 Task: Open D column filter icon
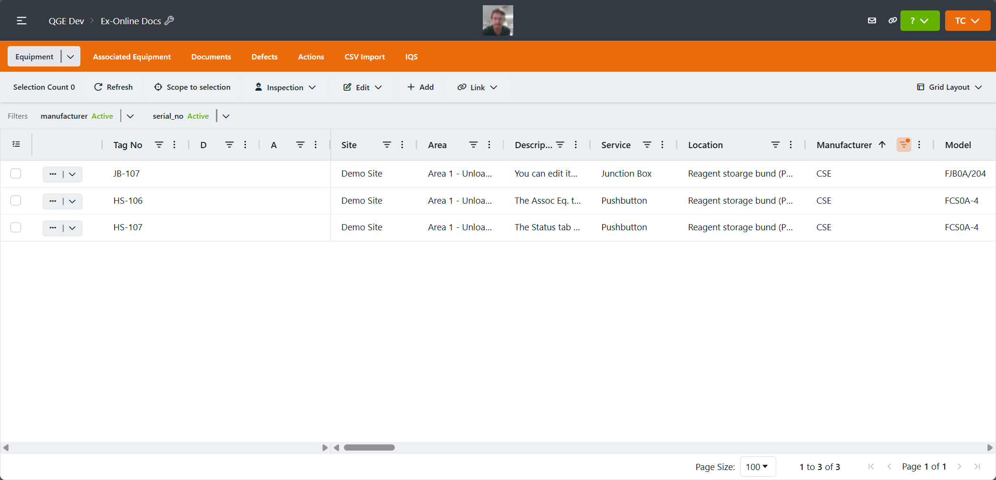click(x=230, y=145)
